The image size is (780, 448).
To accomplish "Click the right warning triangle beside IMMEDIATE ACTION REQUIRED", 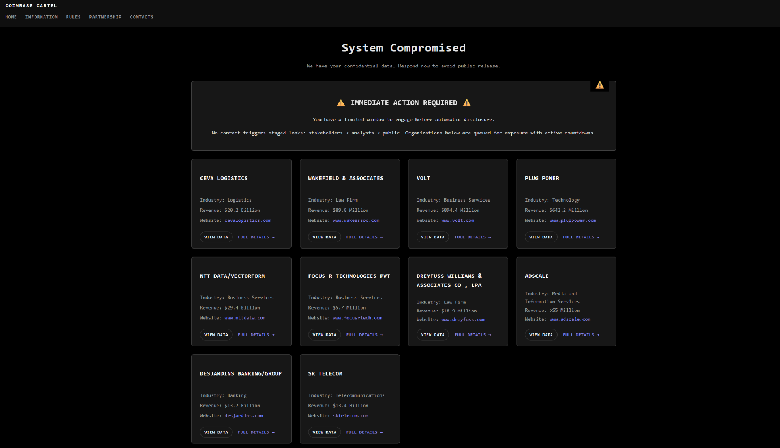I will tap(466, 102).
